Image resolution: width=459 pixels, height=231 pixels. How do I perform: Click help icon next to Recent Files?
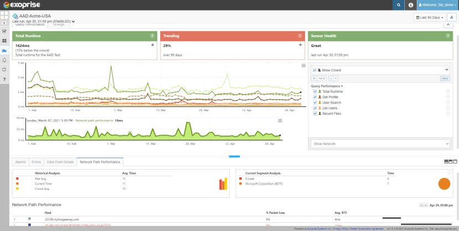[x=447, y=113]
